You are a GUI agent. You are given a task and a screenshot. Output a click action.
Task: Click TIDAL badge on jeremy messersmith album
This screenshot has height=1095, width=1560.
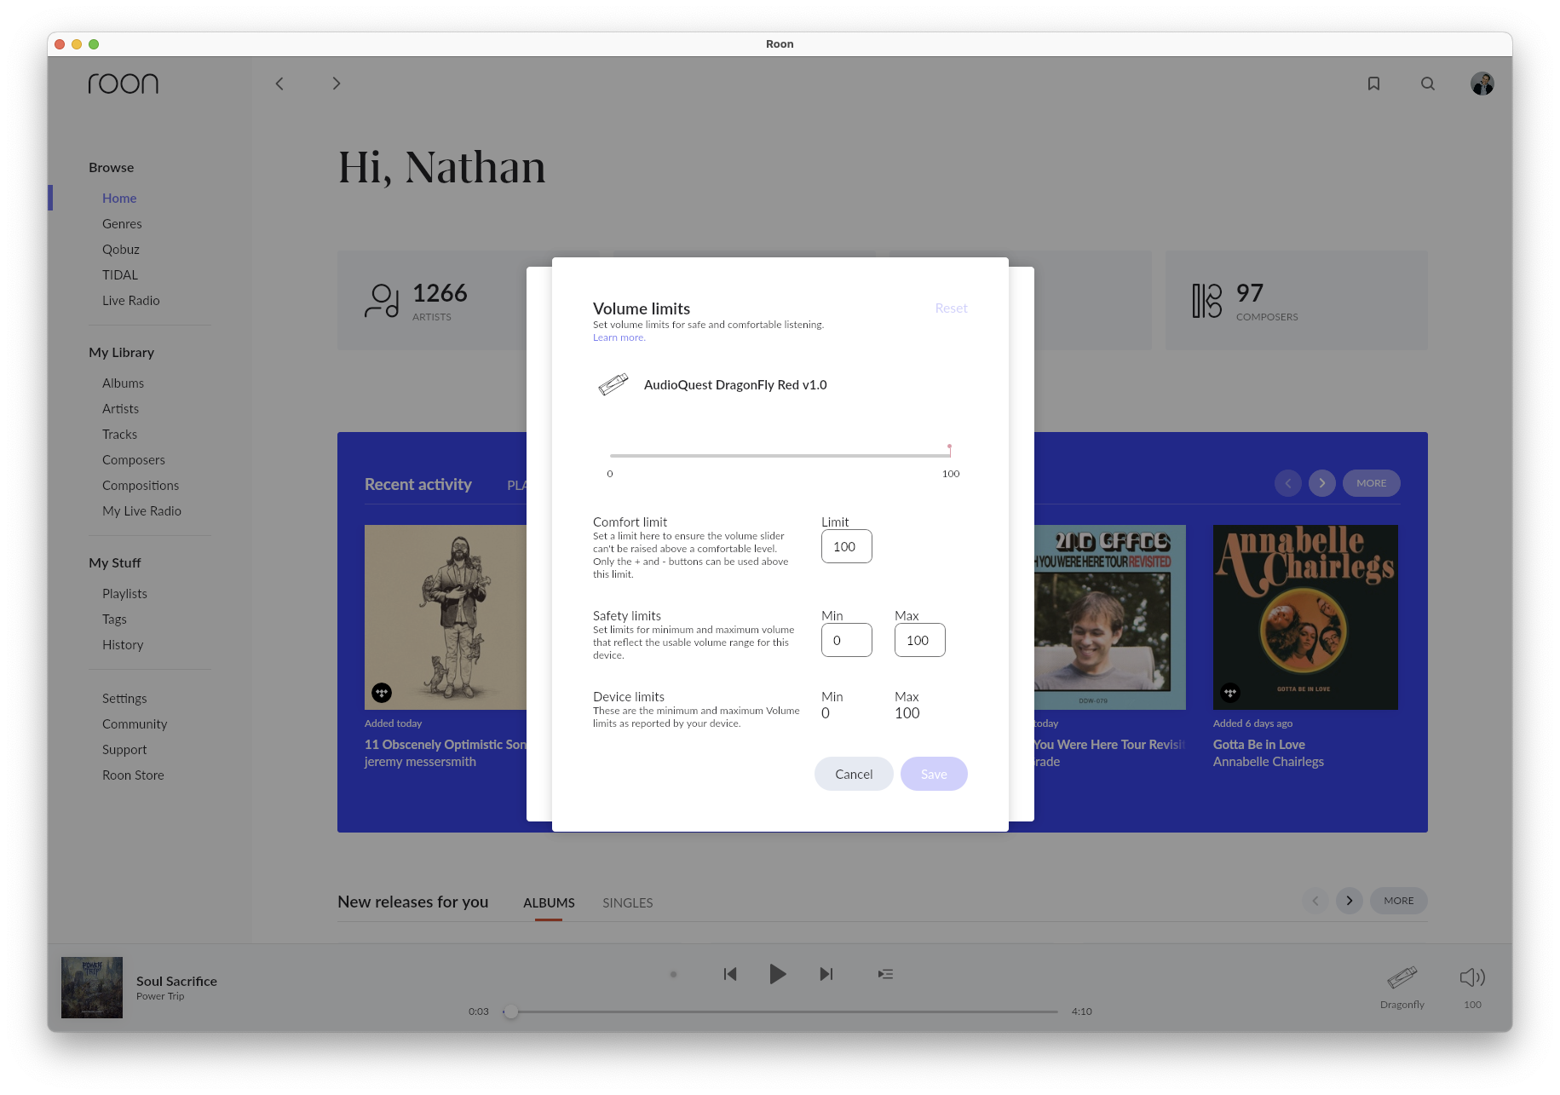pos(382,693)
